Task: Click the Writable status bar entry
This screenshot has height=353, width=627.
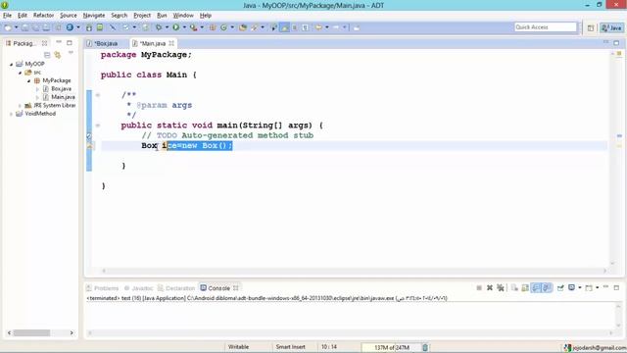Action: pyautogui.click(x=238, y=347)
